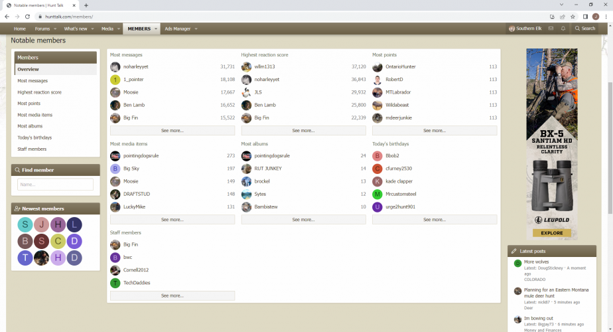Click See more under Staff members
This screenshot has width=613, height=332.
coord(172,296)
